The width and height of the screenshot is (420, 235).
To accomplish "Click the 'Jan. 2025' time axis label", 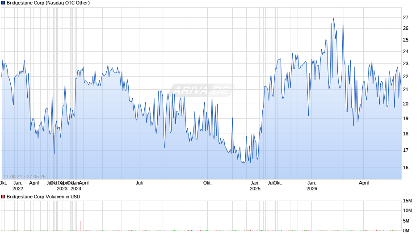I will point(255,186).
